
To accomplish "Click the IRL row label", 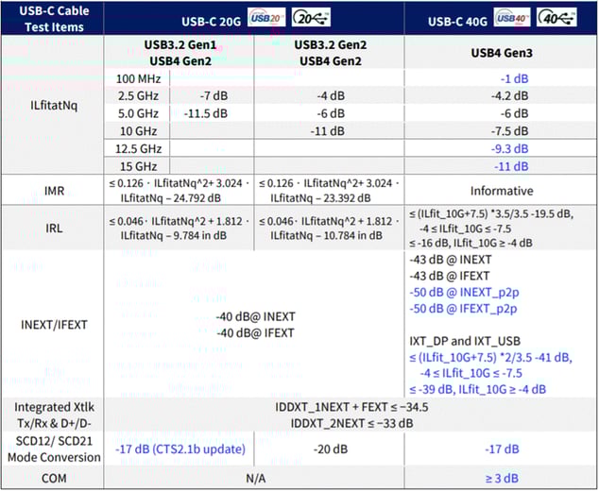I will point(54,228).
